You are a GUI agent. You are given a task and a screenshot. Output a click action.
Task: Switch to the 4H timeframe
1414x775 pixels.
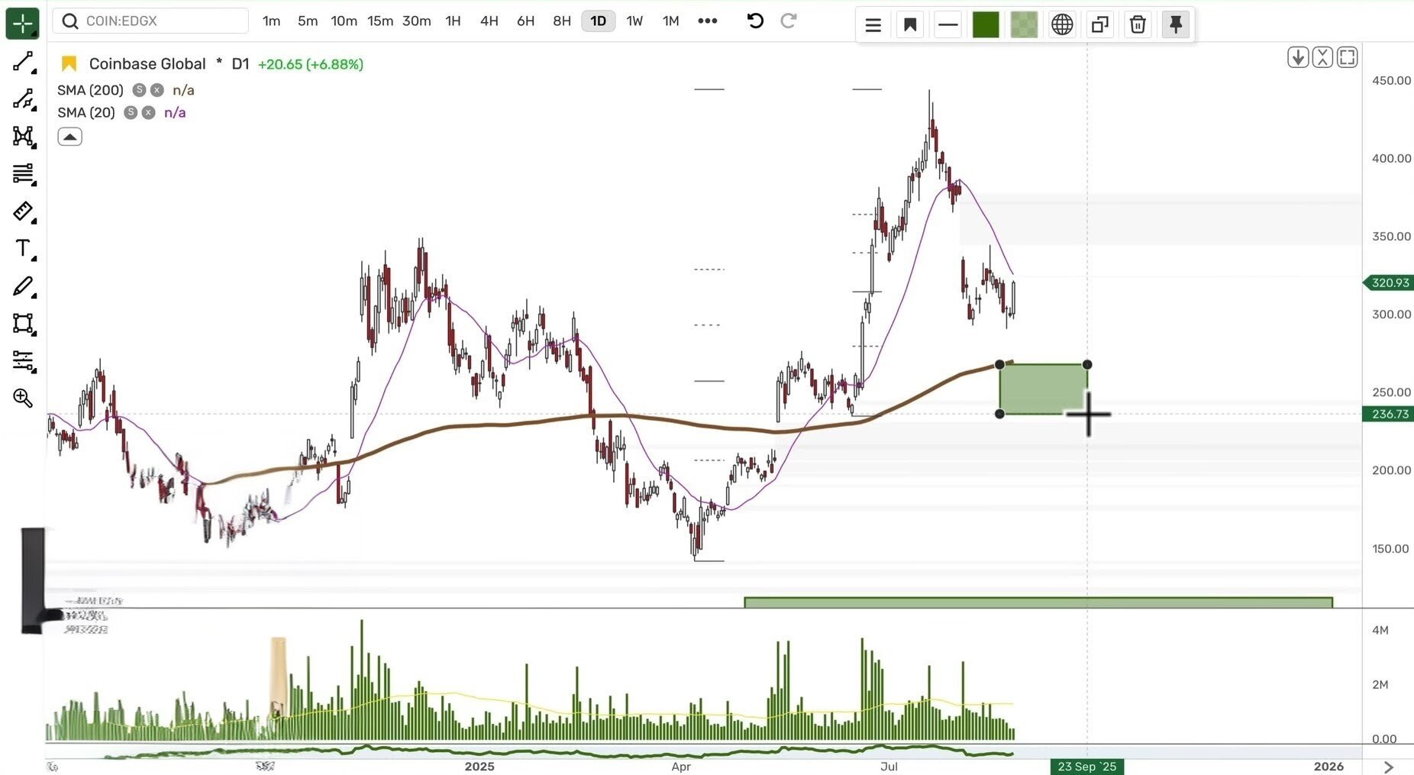click(489, 21)
